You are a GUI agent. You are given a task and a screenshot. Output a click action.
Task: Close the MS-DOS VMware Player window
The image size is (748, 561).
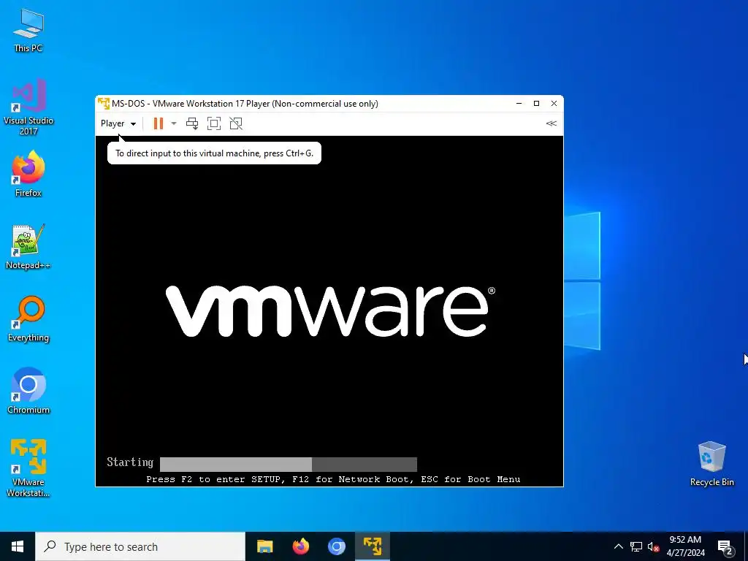pyautogui.click(x=554, y=104)
